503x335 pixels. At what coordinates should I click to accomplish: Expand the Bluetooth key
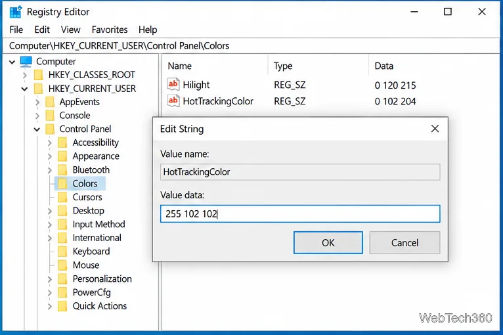tap(50, 170)
